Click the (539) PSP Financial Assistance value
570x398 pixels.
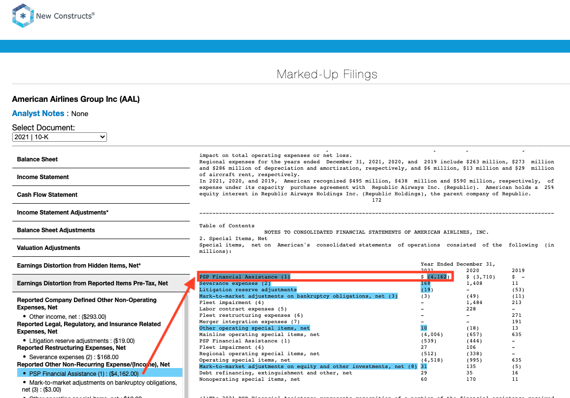(x=429, y=340)
